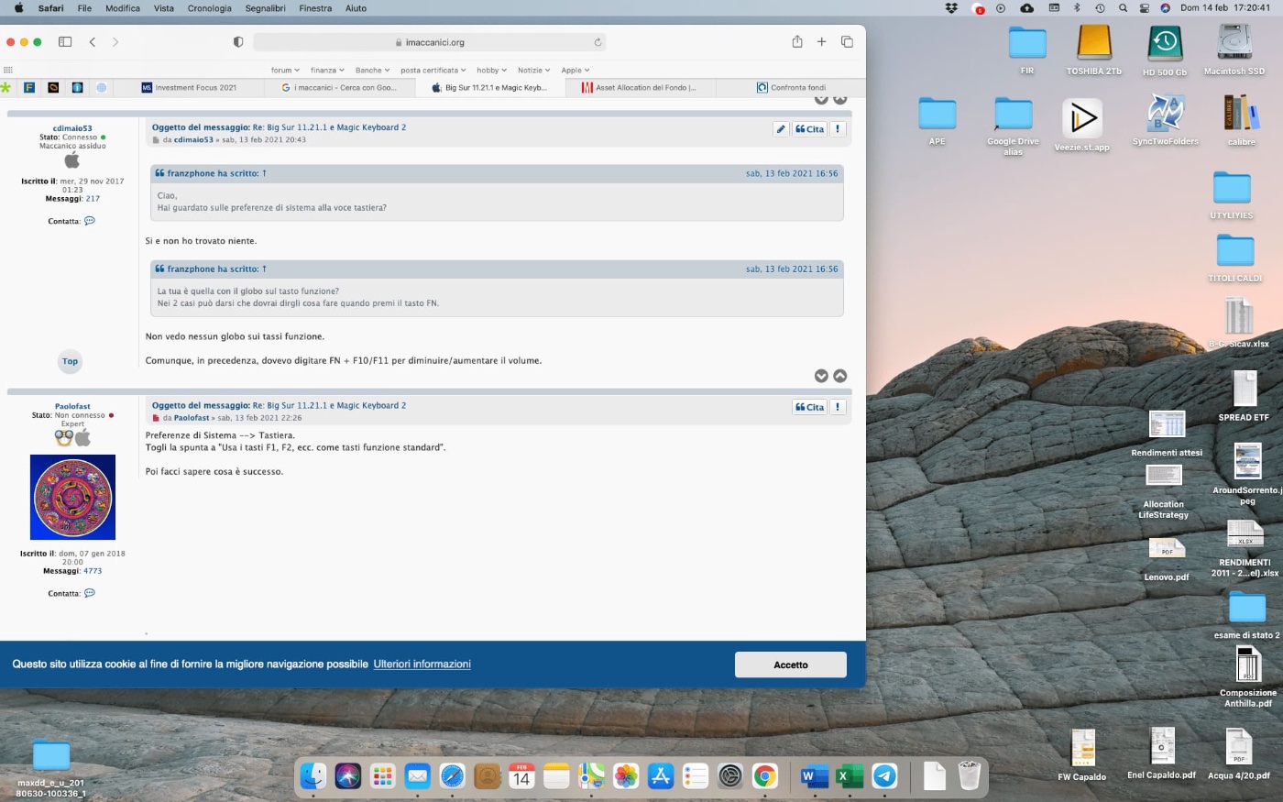
Task: Switch to Asset Allocation del Fondo tab
Action: coord(639,88)
